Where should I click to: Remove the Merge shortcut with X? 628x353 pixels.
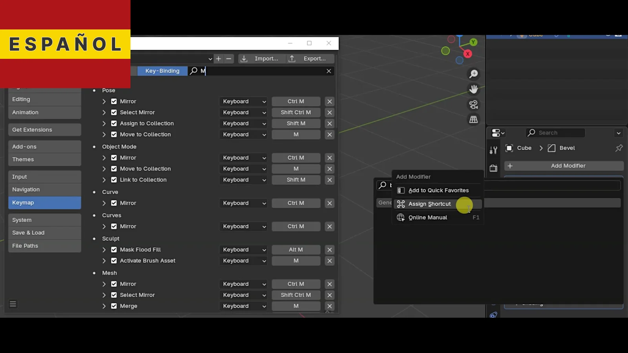pyautogui.click(x=329, y=306)
